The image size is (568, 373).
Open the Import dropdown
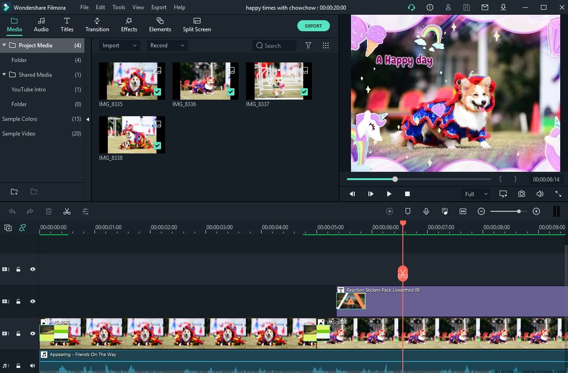tap(120, 45)
